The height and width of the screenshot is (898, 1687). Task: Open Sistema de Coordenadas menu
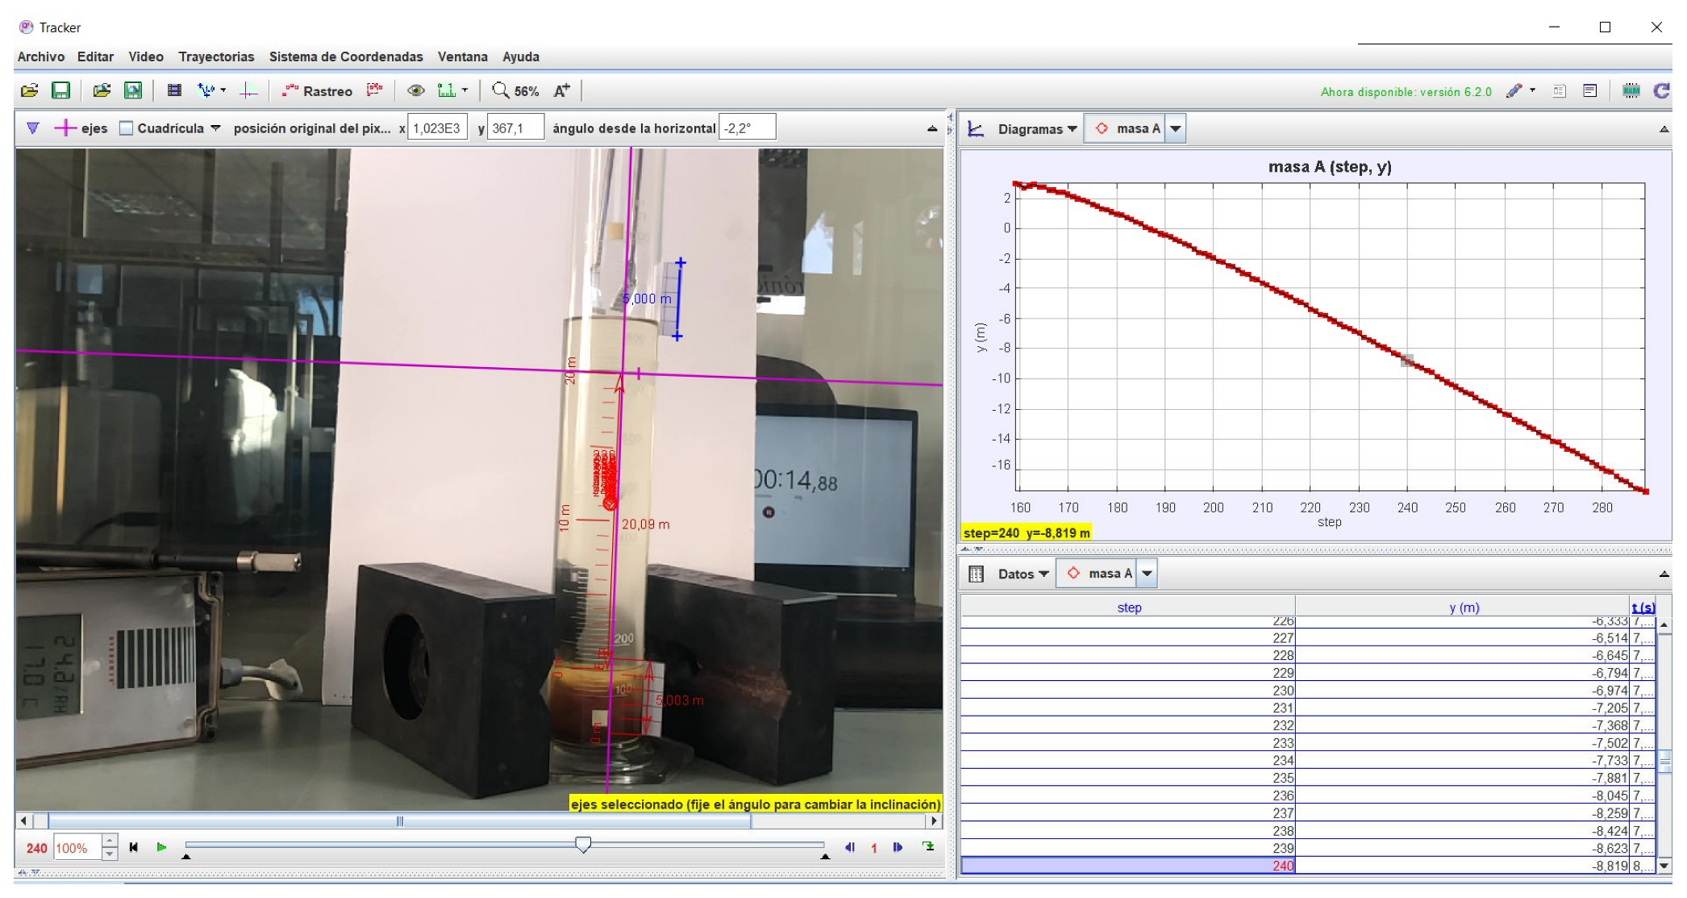(345, 56)
